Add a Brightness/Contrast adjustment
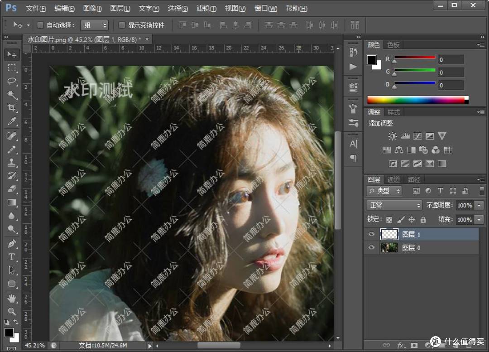Image resolution: width=489 pixels, height=352 pixels. click(393, 136)
